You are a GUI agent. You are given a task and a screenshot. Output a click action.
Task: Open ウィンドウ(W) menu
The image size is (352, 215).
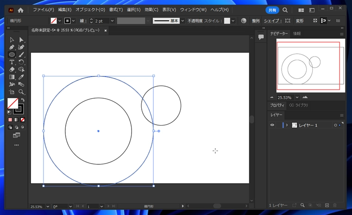pyautogui.click(x=193, y=10)
